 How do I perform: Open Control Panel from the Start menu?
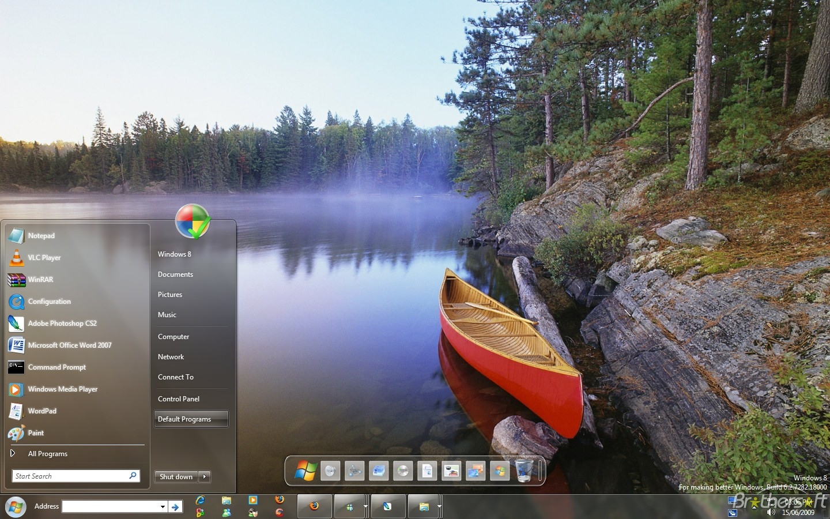[x=179, y=398]
